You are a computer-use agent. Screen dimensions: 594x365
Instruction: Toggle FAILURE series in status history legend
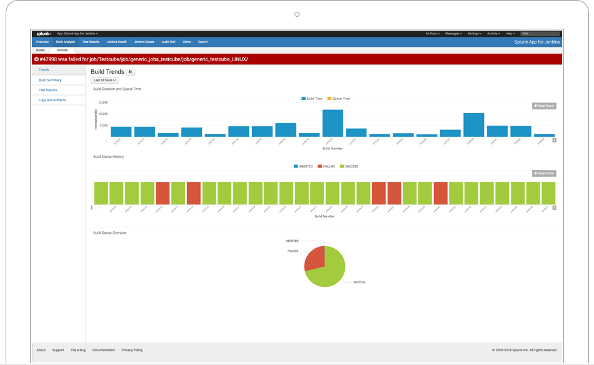[x=326, y=167]
